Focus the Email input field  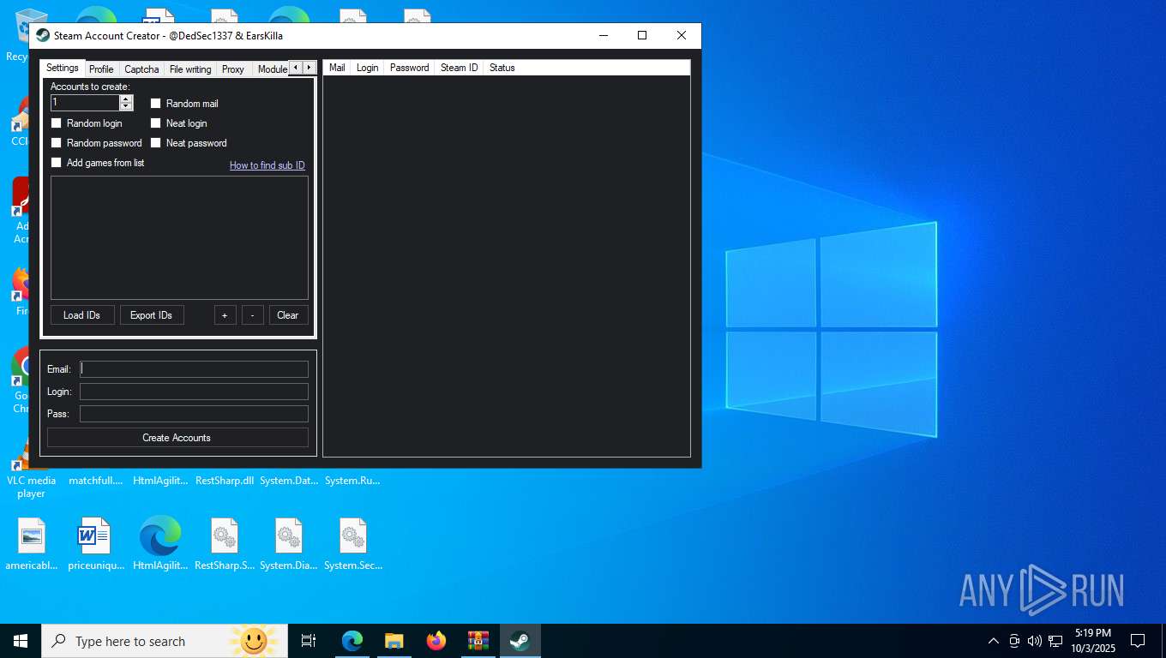click(194, 369)
